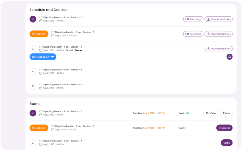Click step number 5 circle in schedule

coord(33,86)
